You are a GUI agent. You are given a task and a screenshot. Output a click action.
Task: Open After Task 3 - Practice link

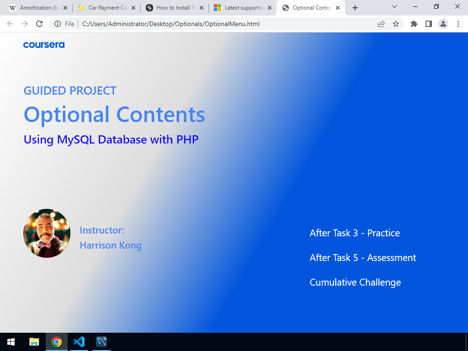(355, 233)
